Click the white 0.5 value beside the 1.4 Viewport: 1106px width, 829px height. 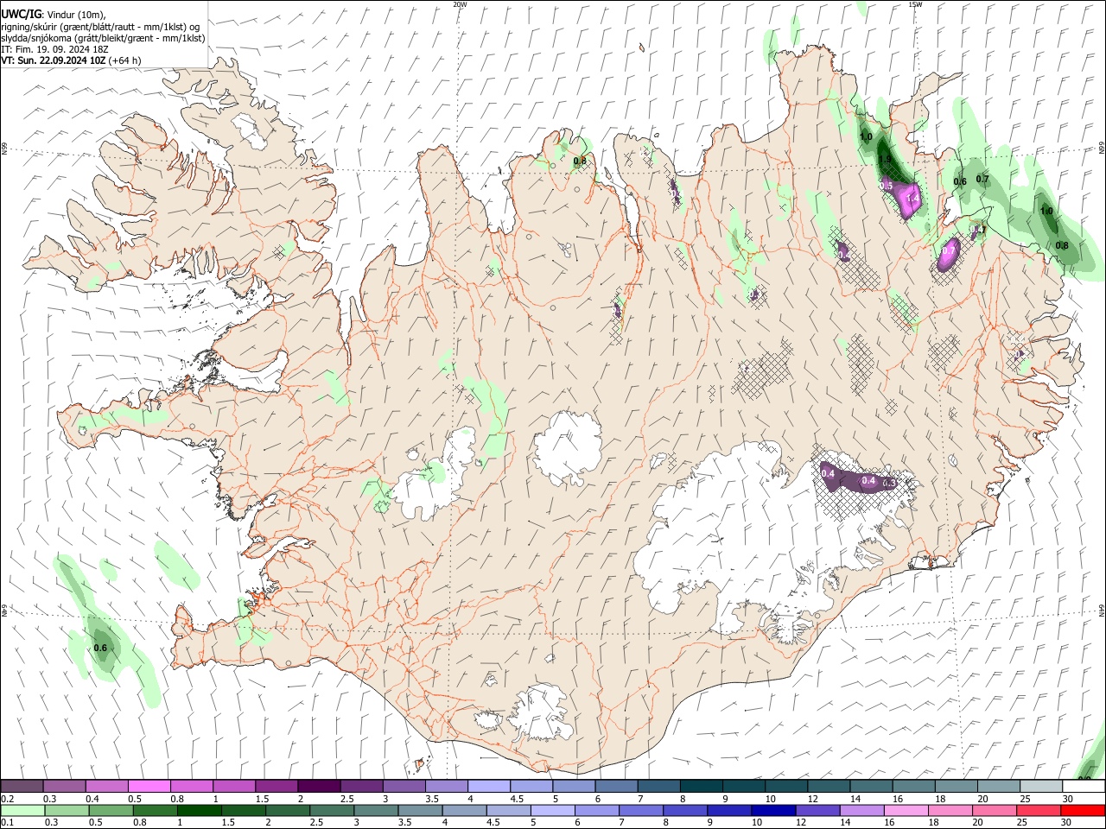pyautogui.click(x=887, y=186)
